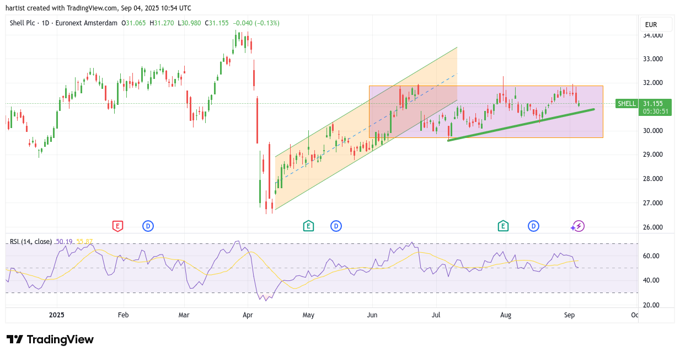Select the green SHELL price label tag

pos(627,104)
